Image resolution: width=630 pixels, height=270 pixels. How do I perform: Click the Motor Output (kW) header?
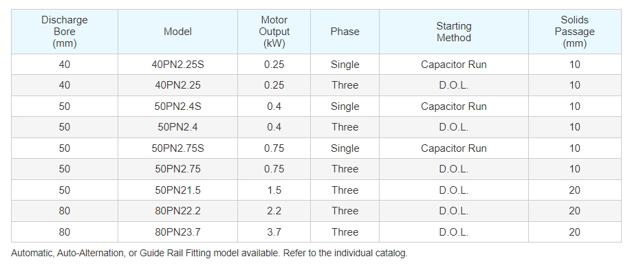(274, 32)
